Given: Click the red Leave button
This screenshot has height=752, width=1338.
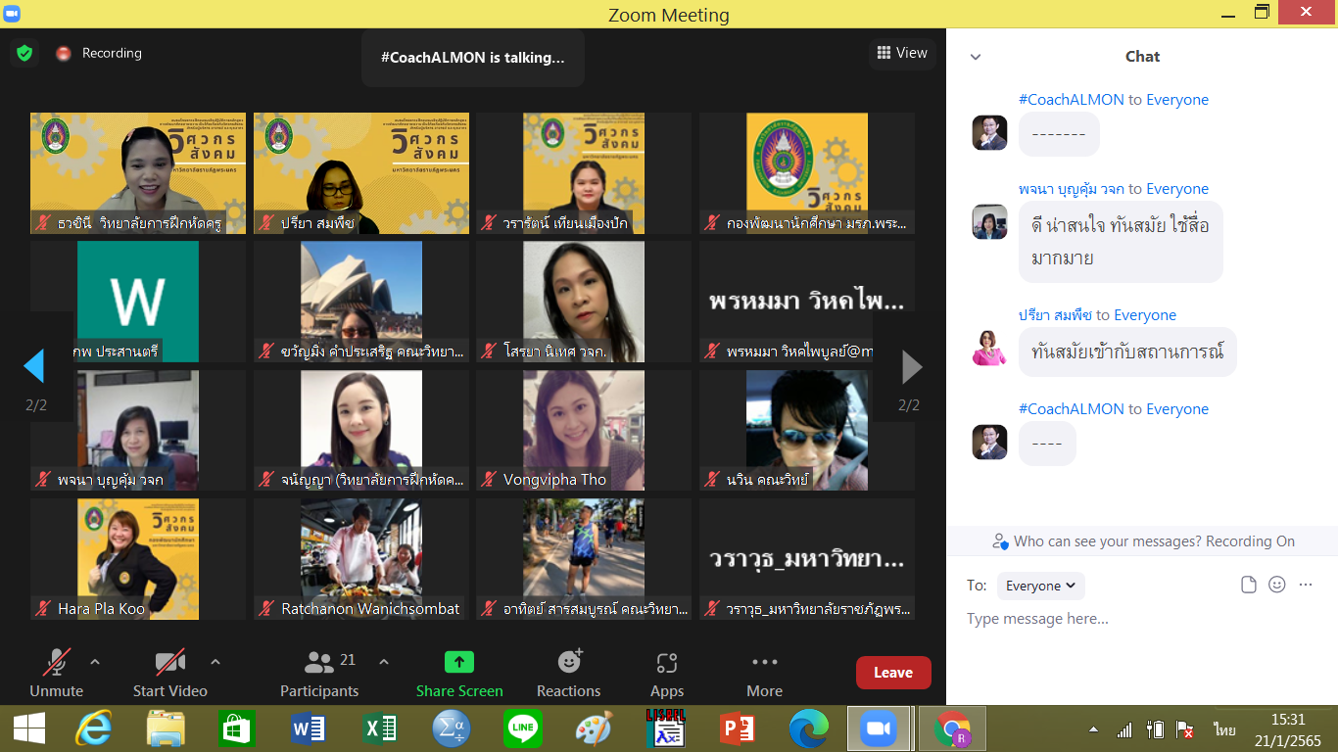Looking at the screenshot, I should 893,673.
